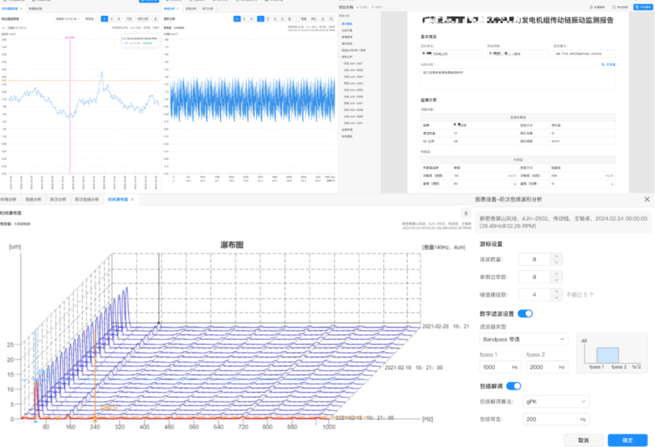Click the 确定 confirm button
This screenshot has width=655, height=447.
pyautogui.click(x=627, y=440)
